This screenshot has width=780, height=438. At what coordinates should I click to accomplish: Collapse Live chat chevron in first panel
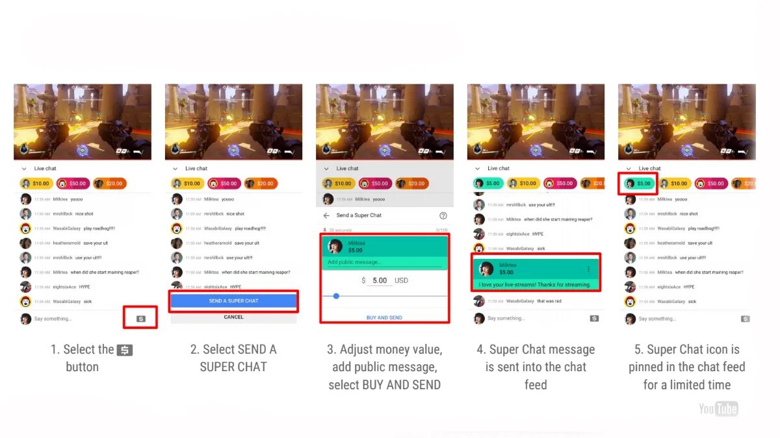24,169
